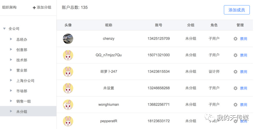
Task: Select 销售一组 group
Action: coord(24,101)
